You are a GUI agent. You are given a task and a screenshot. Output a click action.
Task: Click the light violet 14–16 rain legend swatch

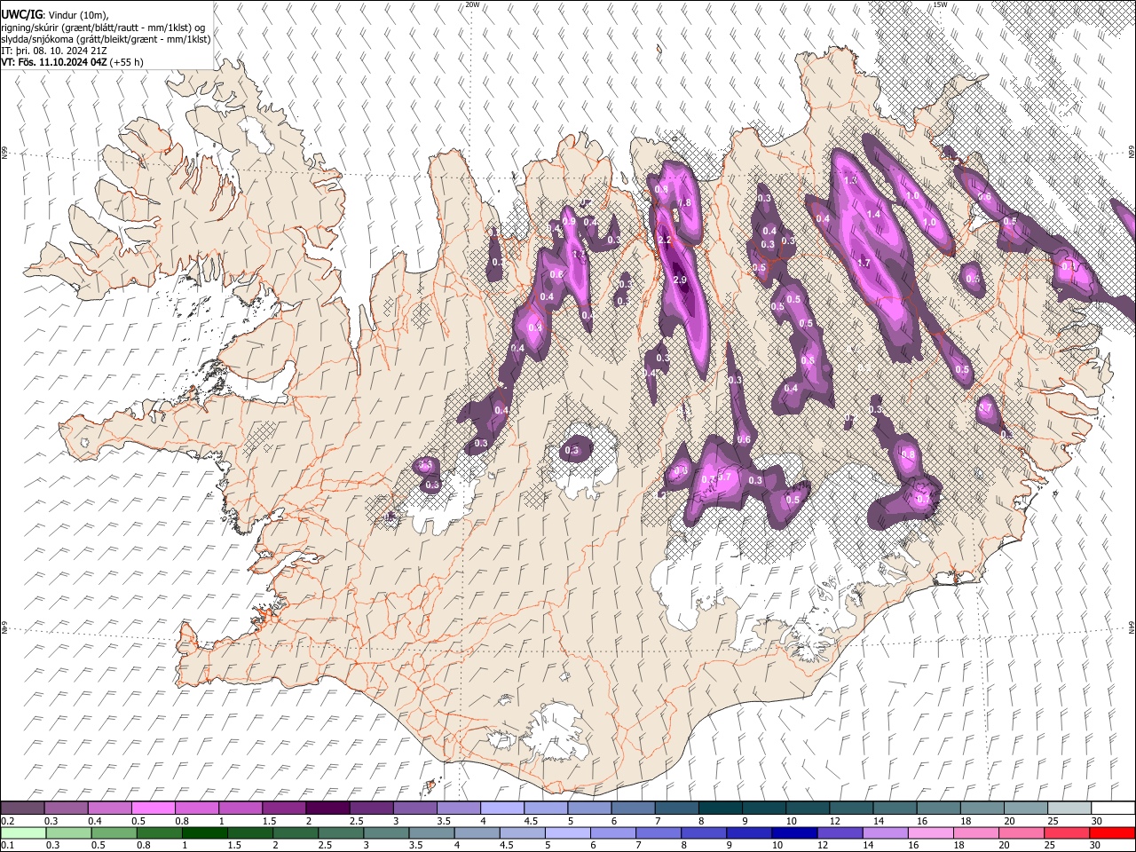pyautogui.click(x=884, y=833)
